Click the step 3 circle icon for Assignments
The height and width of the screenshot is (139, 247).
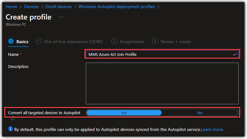(x=114, y=41)
